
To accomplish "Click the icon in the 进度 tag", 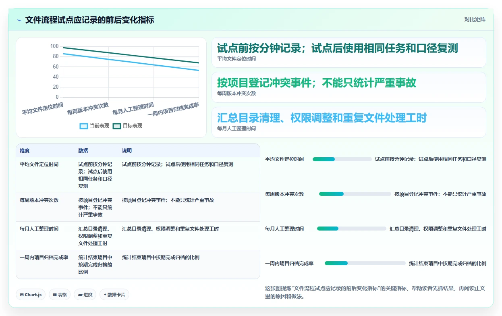I will 80,295.
